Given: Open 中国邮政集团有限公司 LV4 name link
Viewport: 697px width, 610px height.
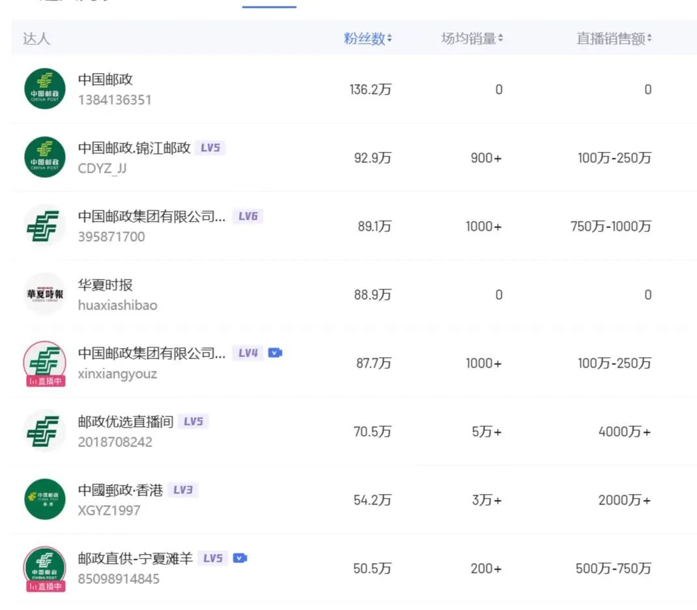Looking at the screenshot, I should 152,353.
